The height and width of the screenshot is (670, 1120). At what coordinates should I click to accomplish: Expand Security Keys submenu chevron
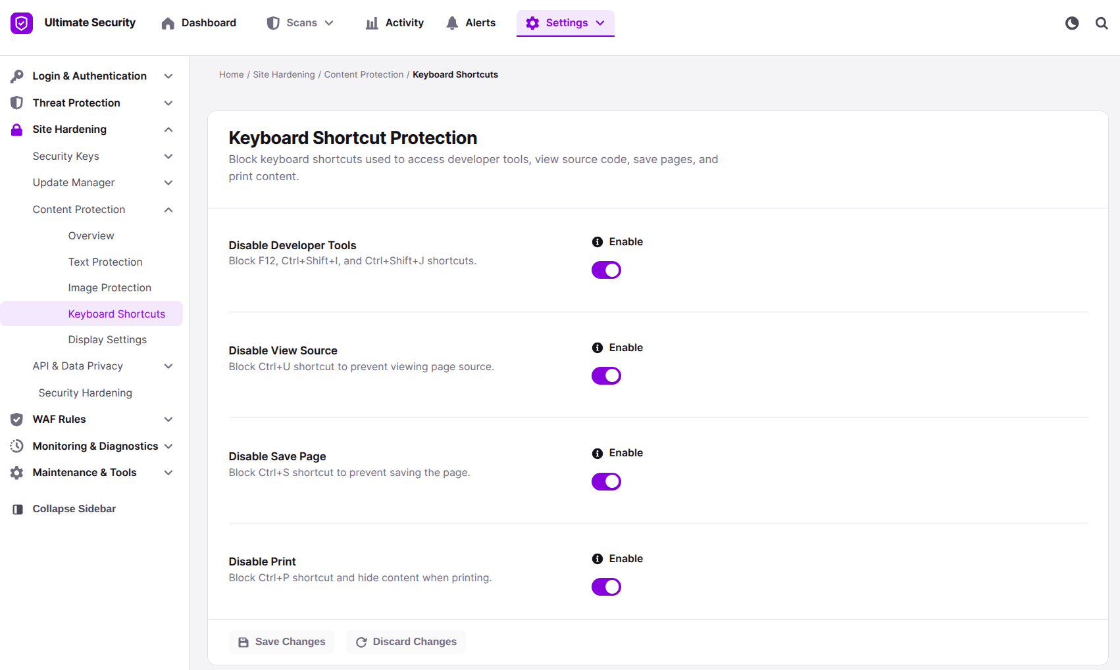[x=168, y=156]
